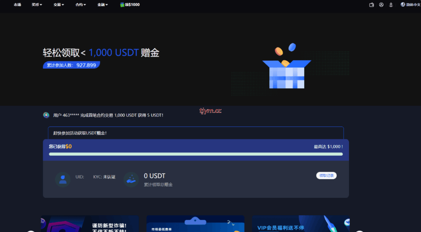Open the 谨防新型诈骗 banner card
Image resolution: width=421 pixels, height=232 pixels.
(x=90, y=224)
